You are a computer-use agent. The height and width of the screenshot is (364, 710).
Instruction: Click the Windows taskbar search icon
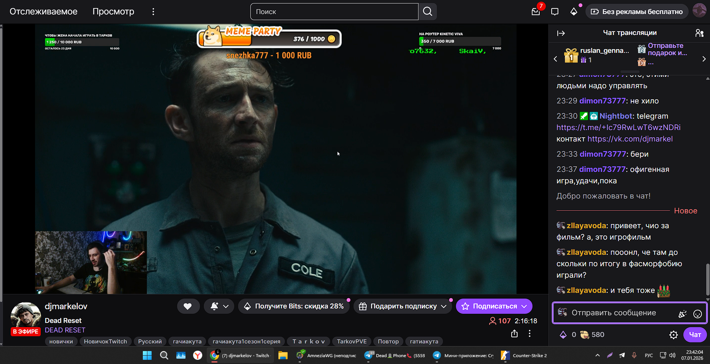tap(164, 355)
